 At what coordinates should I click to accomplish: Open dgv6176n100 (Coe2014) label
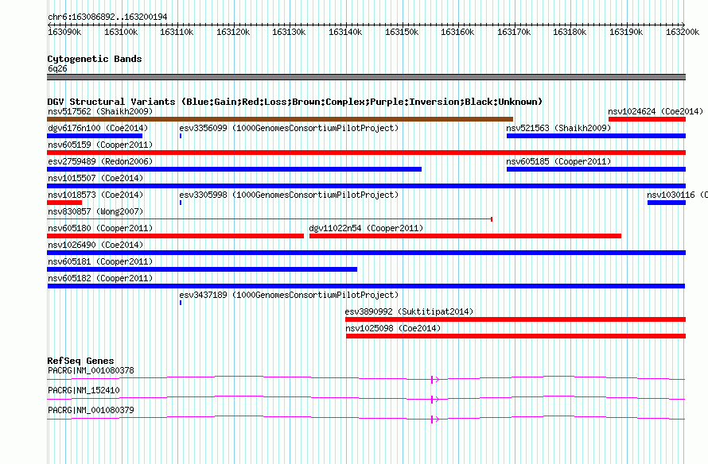pyautogui.click(x=98, y=128)
